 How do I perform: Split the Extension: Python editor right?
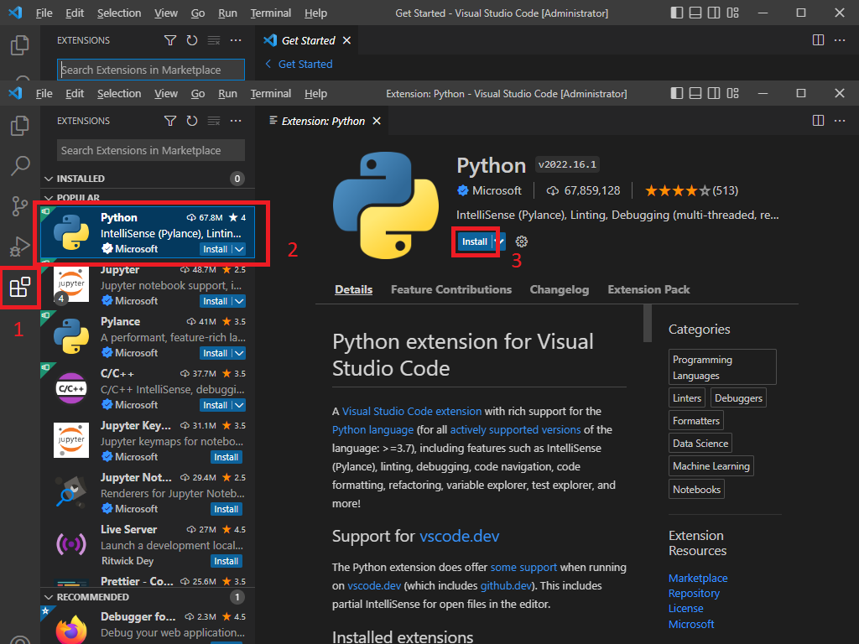pyautogui.click(x=818, y=121)
